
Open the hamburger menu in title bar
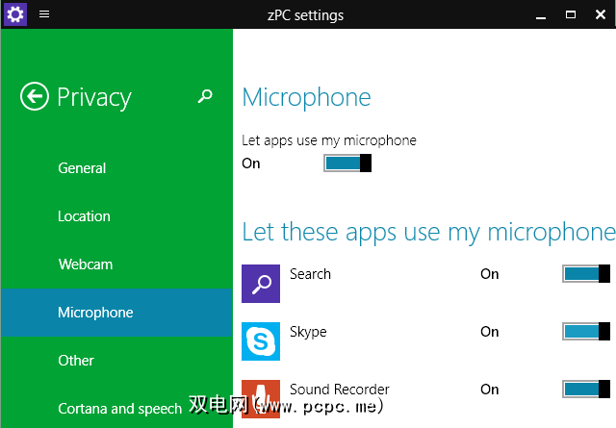click(44, 14)
